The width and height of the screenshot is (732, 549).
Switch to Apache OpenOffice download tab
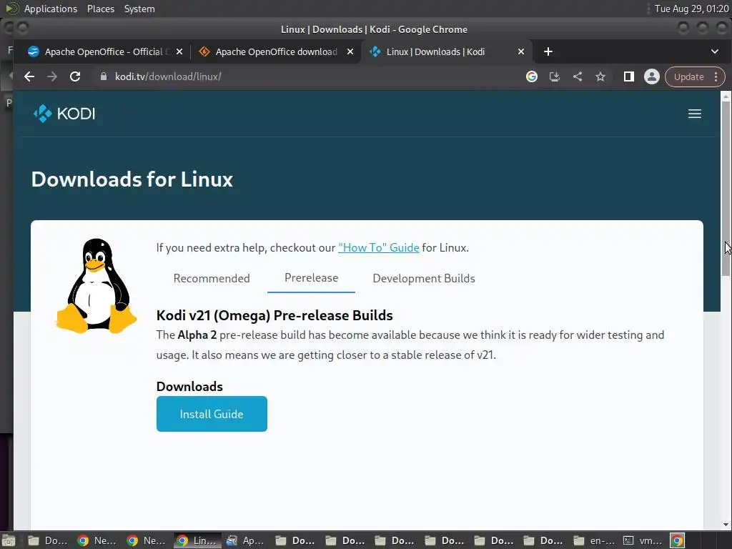(x=275, y=51)
